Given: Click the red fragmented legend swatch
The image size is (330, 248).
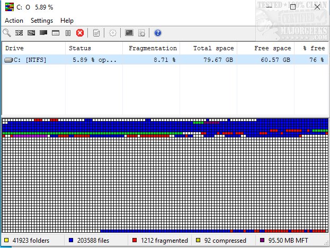Looking at the screenshot, I should (135, 241).
